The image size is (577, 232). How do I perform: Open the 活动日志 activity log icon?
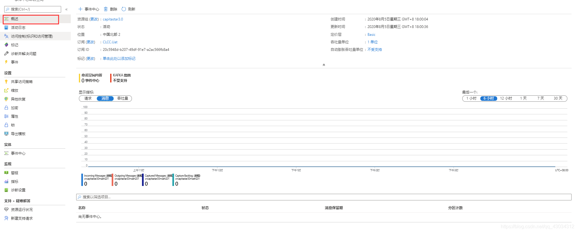pyautogui.click(x=6, y=27)
